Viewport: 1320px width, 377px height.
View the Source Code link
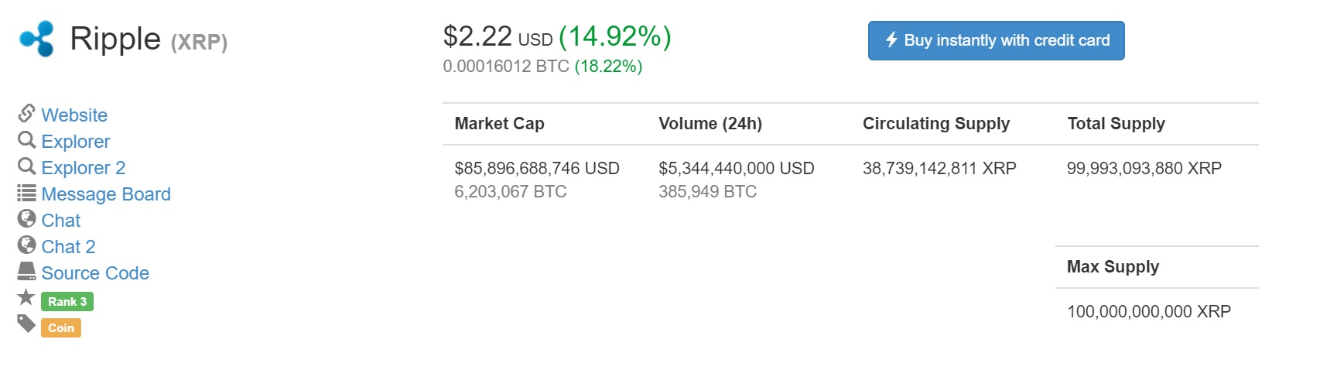point(95,273)
